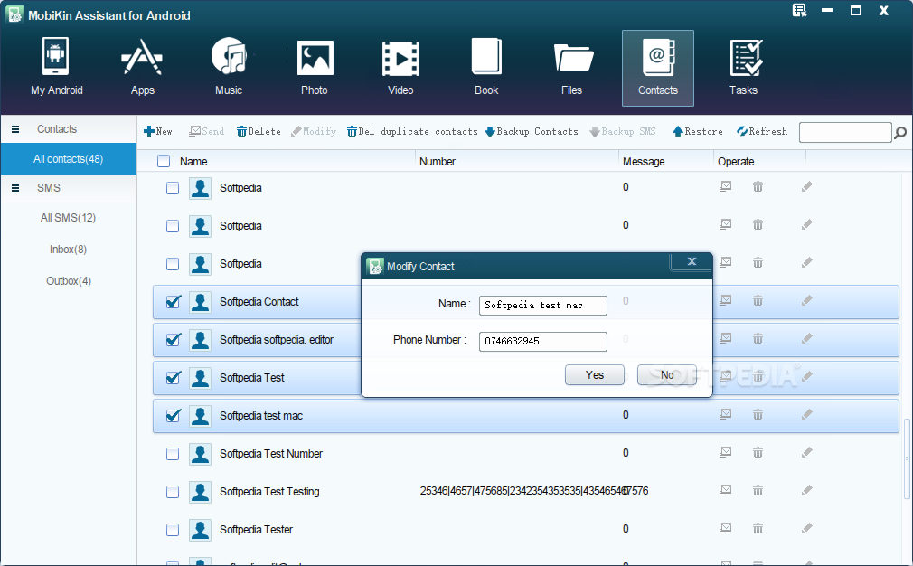This screenshot has height=566, width=913.
Task: Close the Modify Contact dialog
Action: pyautogui.click(x=692, y=261)
